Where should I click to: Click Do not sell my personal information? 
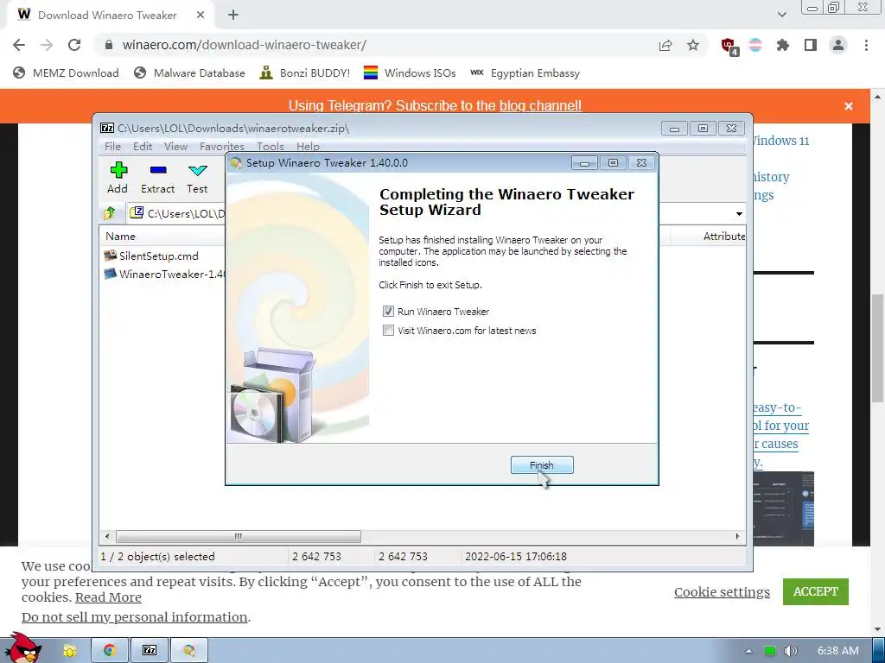tap(134, 616)
